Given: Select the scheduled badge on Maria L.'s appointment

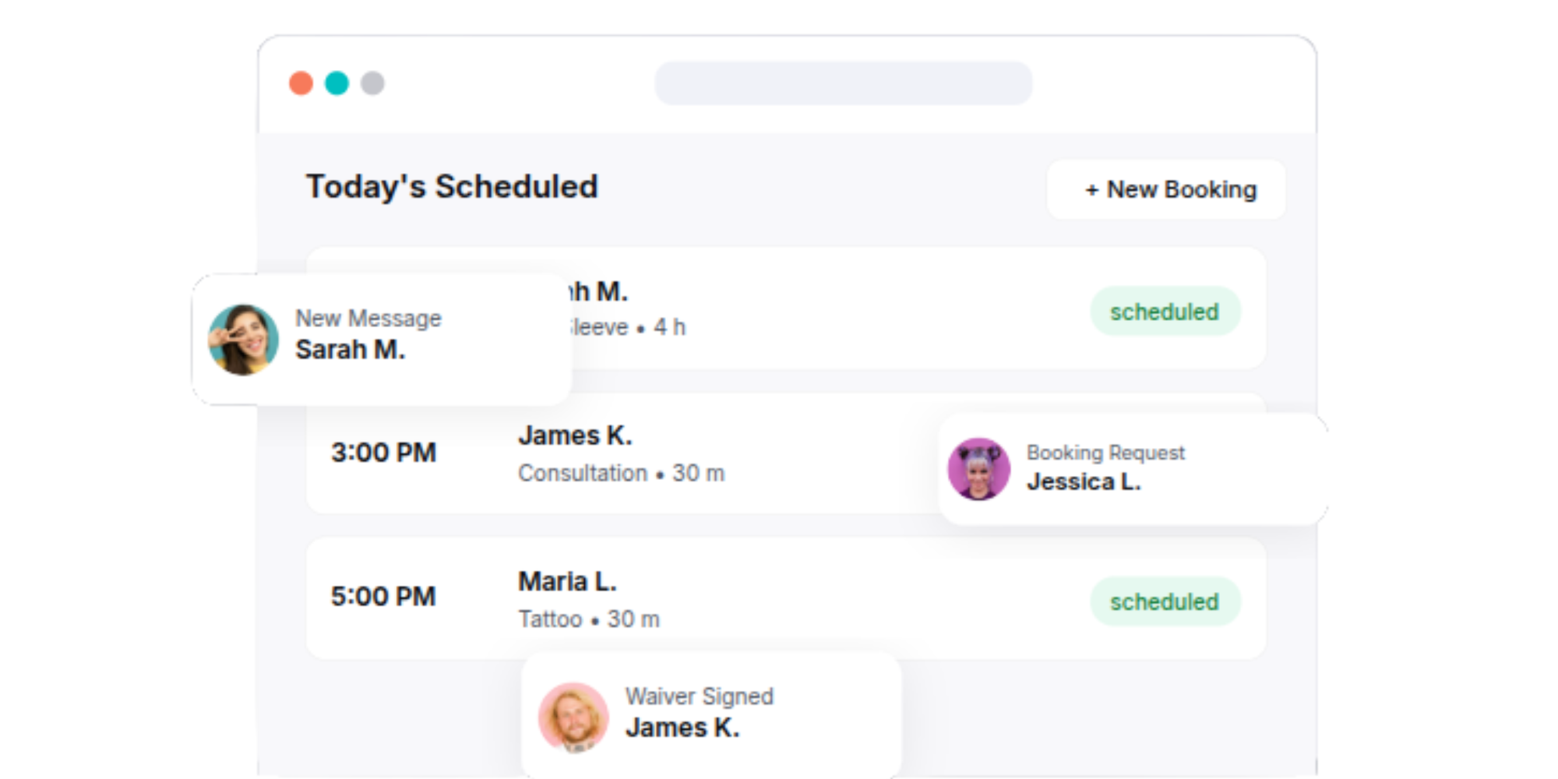Looking at the screenshot, I should (x=1165, y=601).
